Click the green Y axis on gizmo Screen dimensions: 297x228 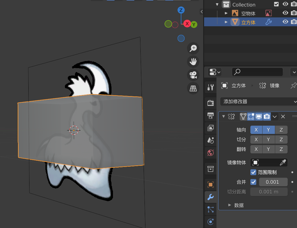194,24
